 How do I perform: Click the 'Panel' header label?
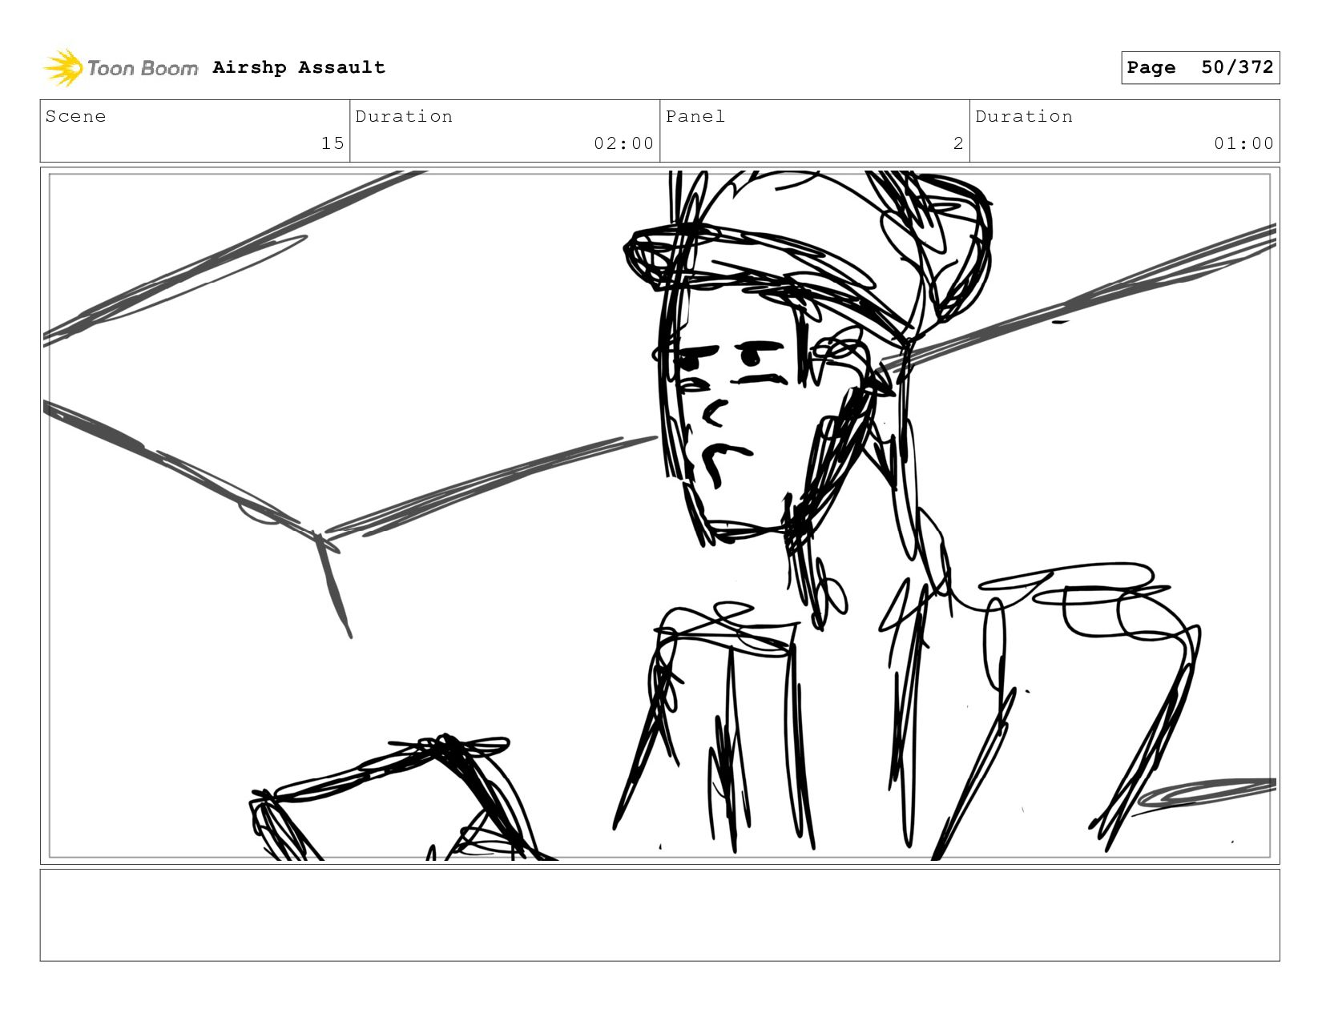click(x=695, y=116)
